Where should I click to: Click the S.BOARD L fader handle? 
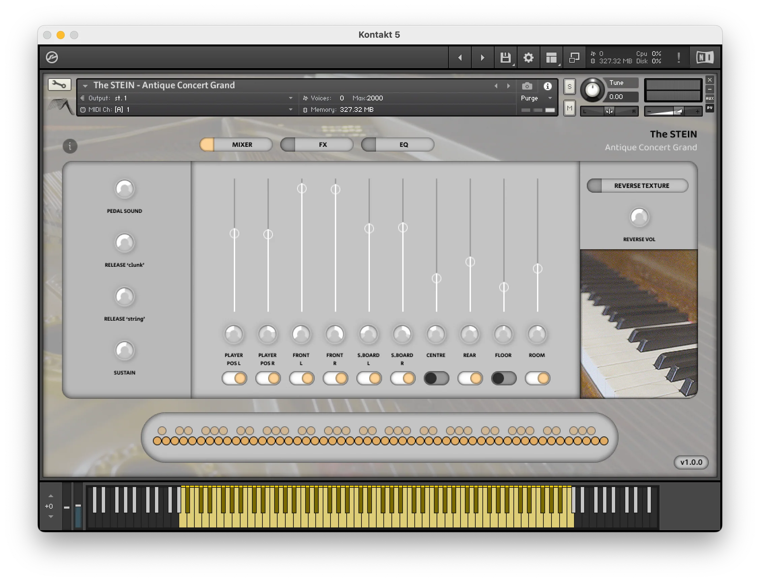(x=369, y=229)
